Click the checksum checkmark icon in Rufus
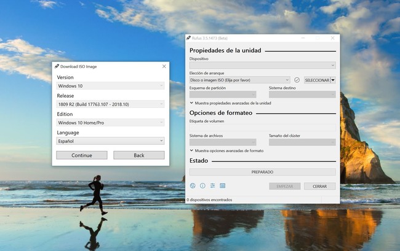Screen dimensions: 400x251 click(x=297, y=80)
